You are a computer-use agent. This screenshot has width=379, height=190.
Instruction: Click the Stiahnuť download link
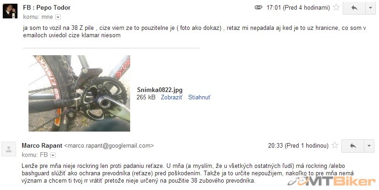click(200, 97)
